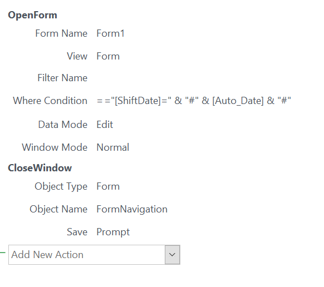
Task: Edit Object Name value FormNavigation
Action: (x=132, y=209)
